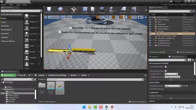
Task: Click World Outliner add folder icon
Action: (193, 11)
